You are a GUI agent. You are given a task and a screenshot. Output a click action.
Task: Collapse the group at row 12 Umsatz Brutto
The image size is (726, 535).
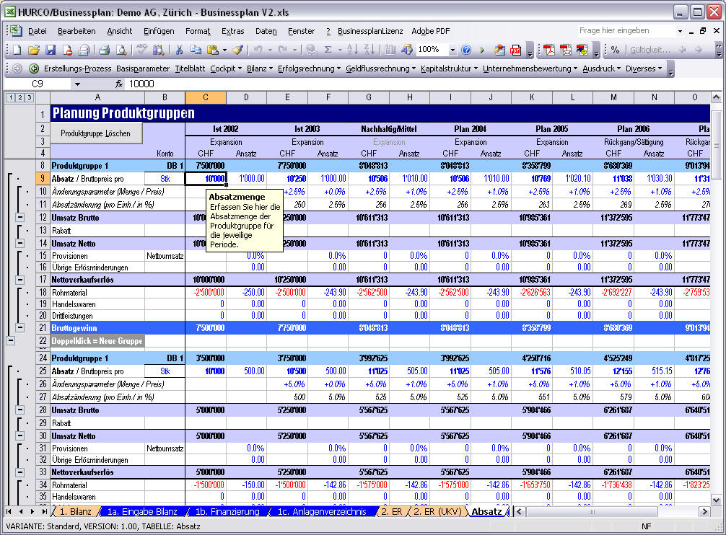click(x=20, y=217)
